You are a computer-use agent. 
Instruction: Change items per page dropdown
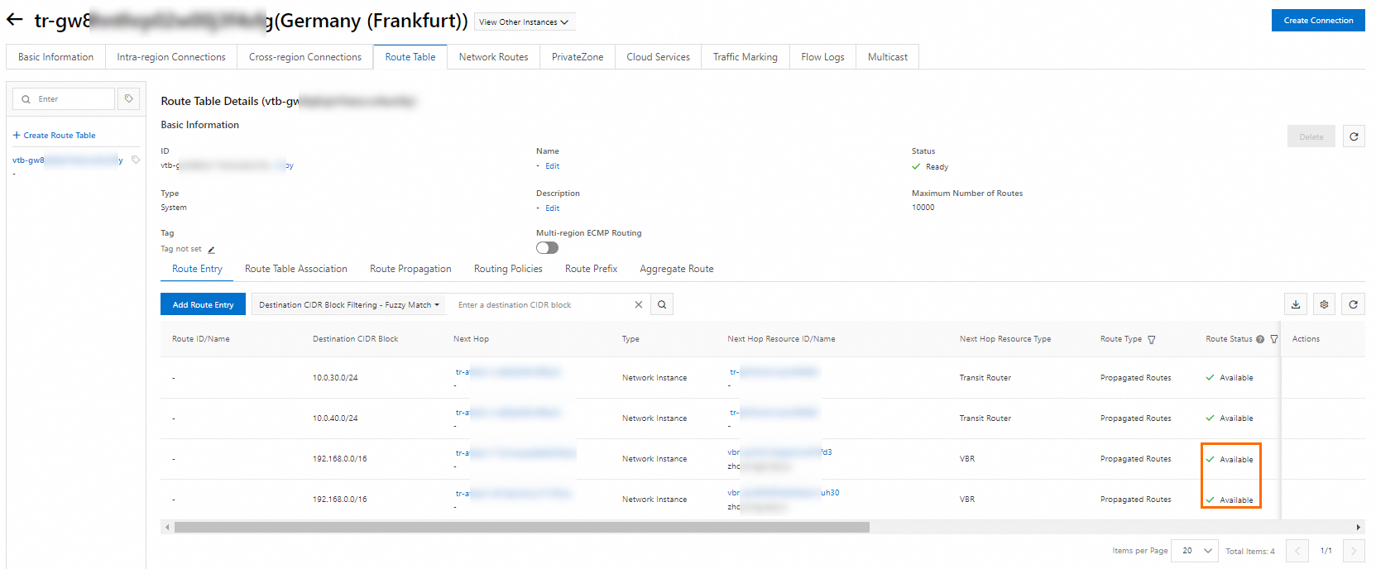coord(1196,551)
